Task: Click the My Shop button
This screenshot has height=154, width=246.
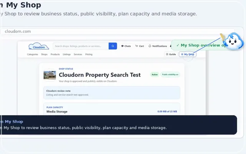Action: pos(188,54)
